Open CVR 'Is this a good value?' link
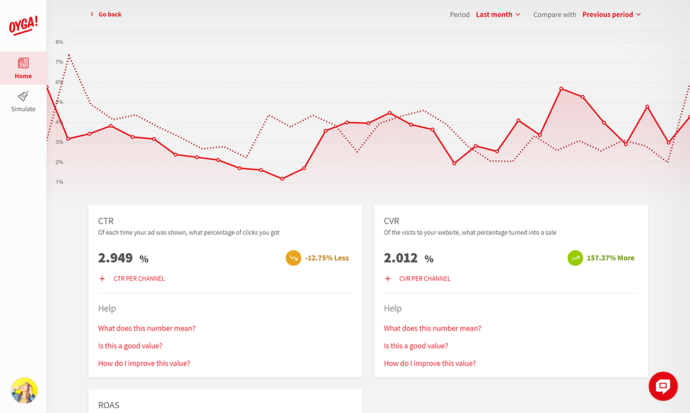 pyautogui.click(x=416, y=346)
